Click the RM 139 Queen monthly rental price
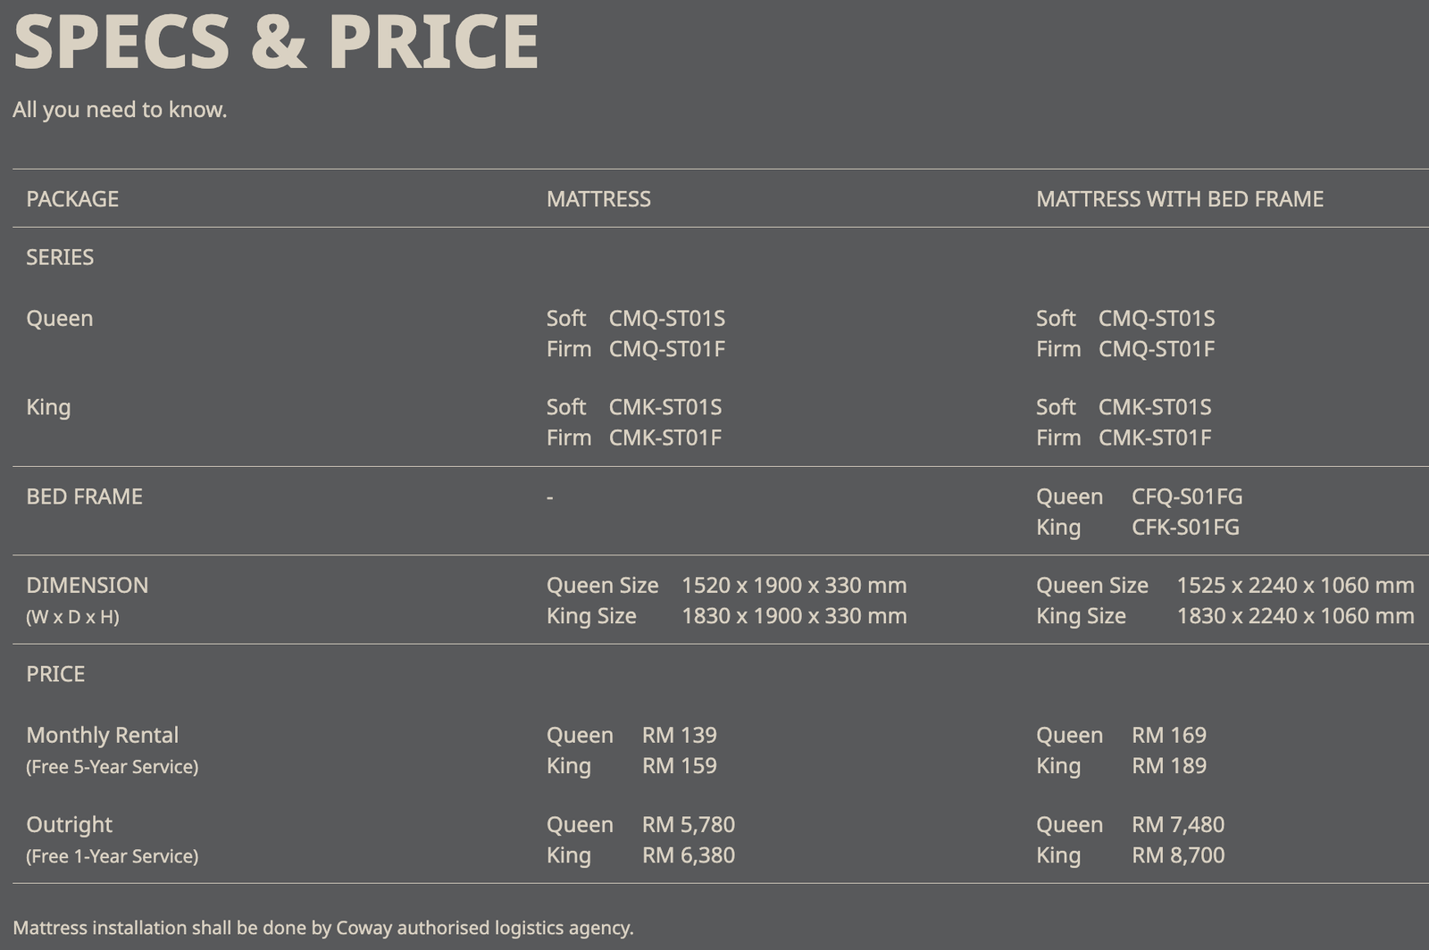Screen dimensions: 1429x950 (679, 736)
